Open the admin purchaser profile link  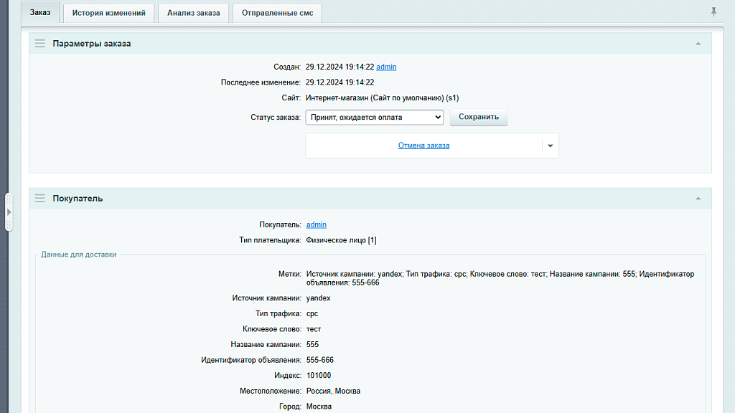316,224
